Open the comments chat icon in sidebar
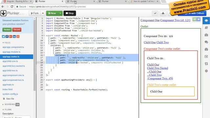The height and width of the screenshot is (118, 210). (206, 42)
